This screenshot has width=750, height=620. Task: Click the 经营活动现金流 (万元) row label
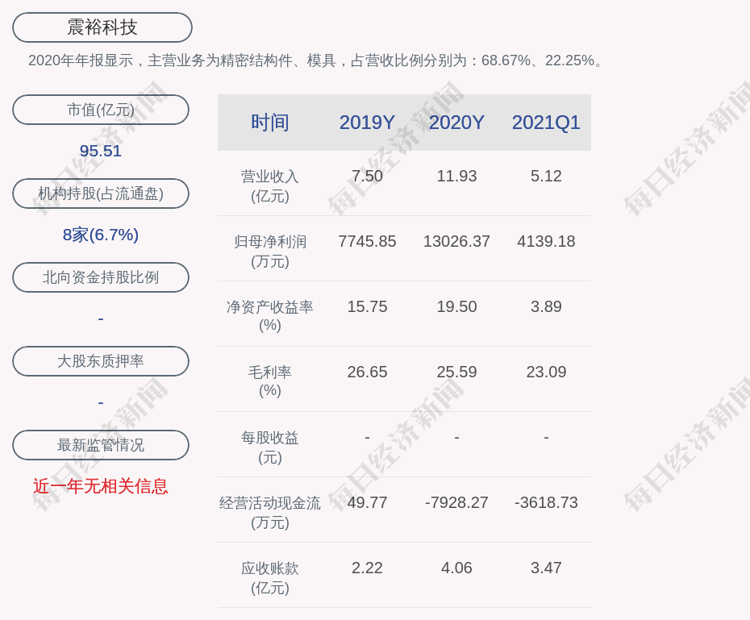270,513
